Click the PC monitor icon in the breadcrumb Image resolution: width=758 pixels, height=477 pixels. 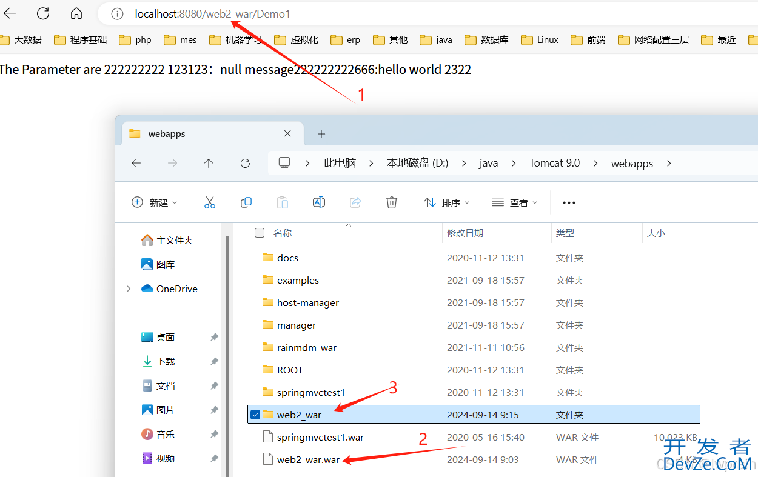(284, 163)
